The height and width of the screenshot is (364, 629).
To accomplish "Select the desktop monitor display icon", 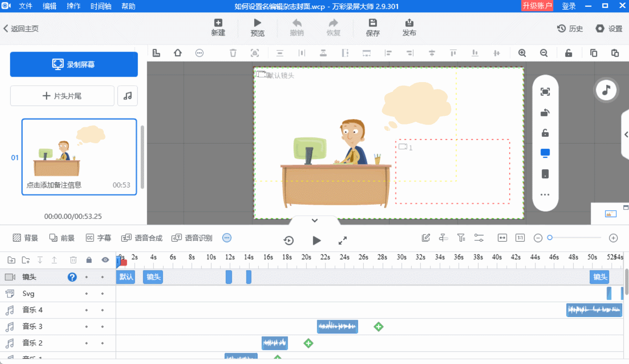I will point(545,153).
